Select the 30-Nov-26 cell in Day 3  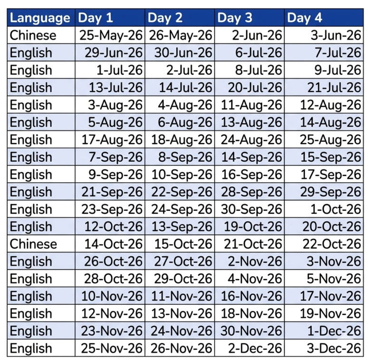(x=250, y=331)
